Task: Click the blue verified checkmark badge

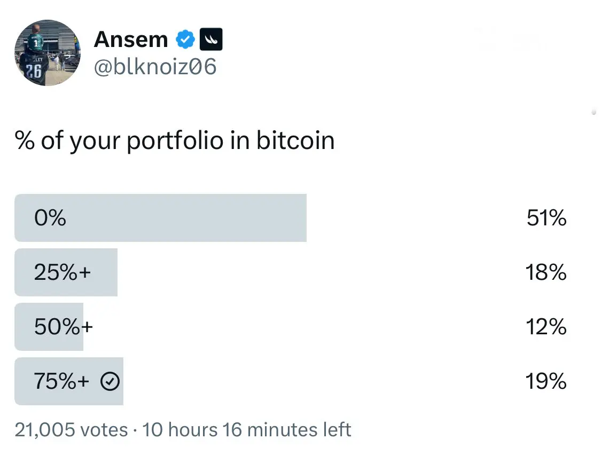Action: [x=185, y=39]
